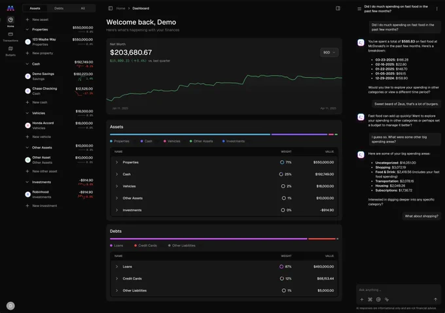Image resolution: width=445 pixels, height=313 pixels.
Task: Click the $550,000.00 value in Properties row
Action: coord(323,162)
